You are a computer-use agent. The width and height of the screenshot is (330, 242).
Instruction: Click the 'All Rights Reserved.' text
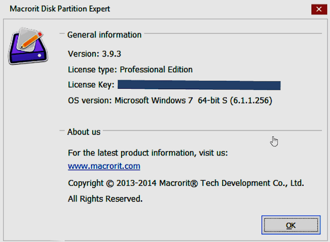105,199
